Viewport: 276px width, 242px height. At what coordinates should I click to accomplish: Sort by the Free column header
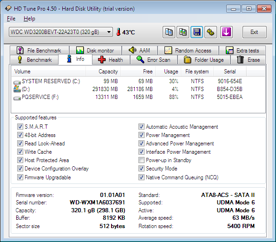[138, 72]
